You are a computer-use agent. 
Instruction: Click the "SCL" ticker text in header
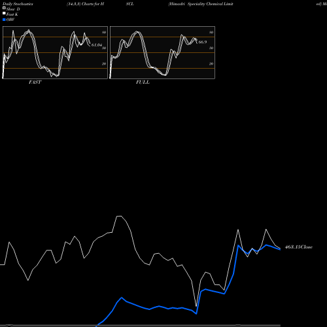(129, 4)
